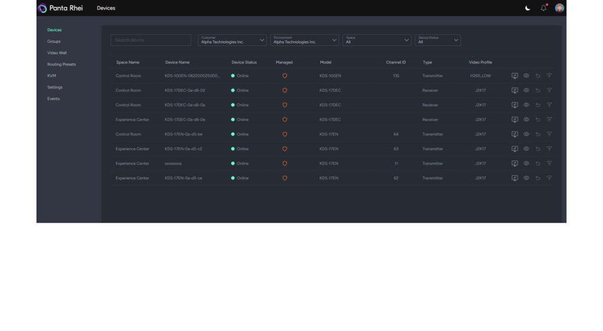Open Routing Presets in the sidebar
The image size is (603, 331).
coord(61,64)
